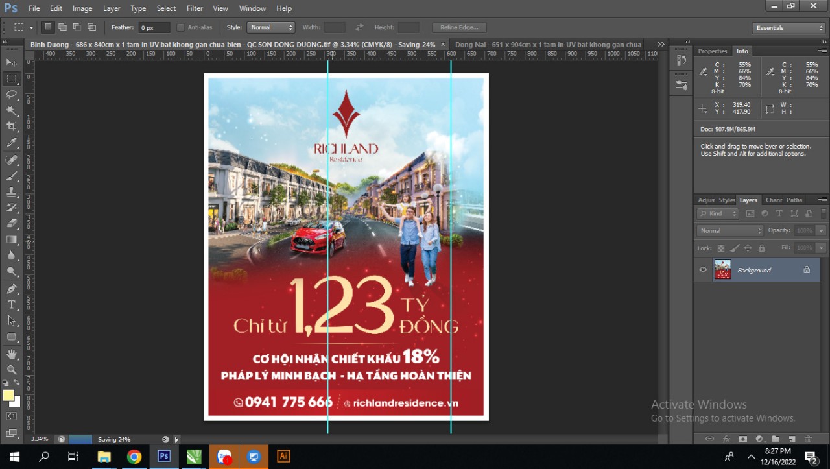
Task: Create a new layer in Layers panel
Action: click(792, 439)
